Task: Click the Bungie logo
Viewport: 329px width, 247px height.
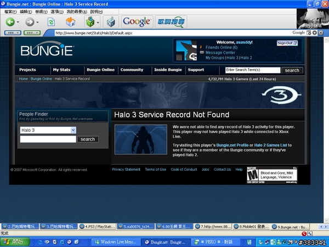Action: click(47, 49)
